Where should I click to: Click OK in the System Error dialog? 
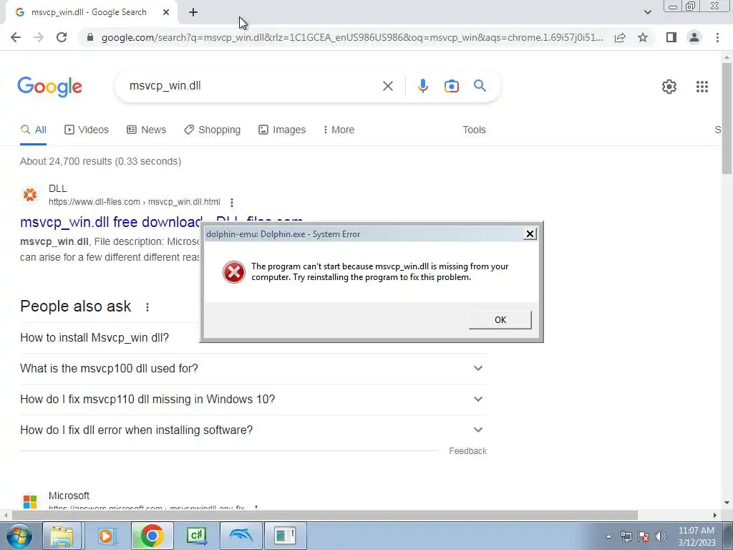[500, 320]
